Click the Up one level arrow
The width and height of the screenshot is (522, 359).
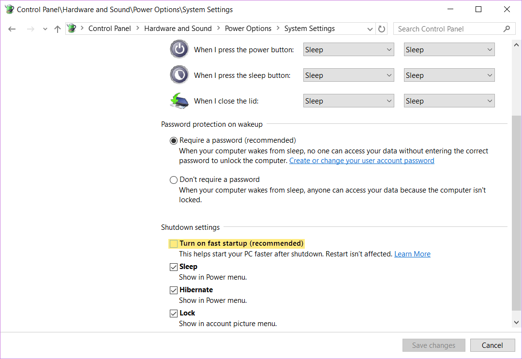58,29
